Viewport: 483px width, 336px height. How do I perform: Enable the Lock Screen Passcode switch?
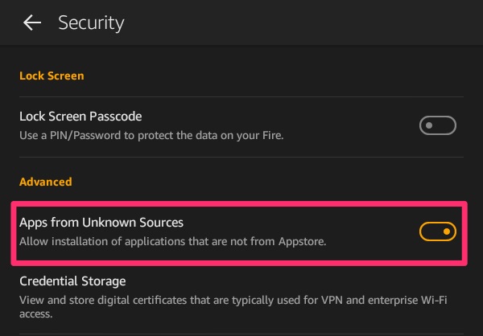coord(437,125)
